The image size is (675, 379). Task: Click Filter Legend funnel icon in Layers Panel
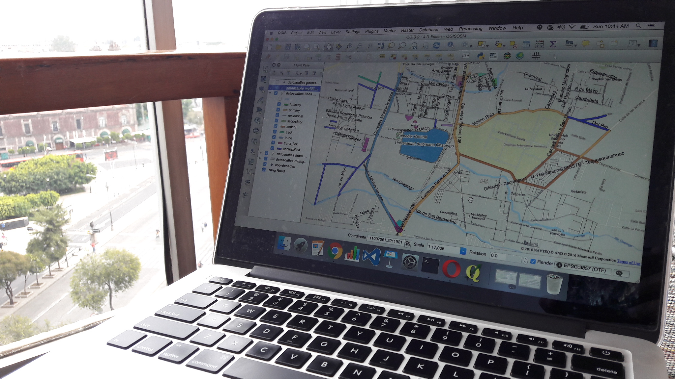coord(288,73)
